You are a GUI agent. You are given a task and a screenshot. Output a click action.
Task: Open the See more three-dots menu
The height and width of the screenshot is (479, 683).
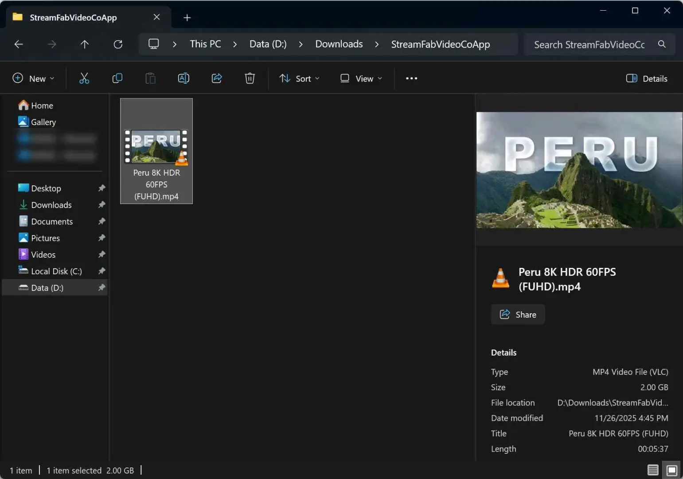(x=411, y=79)
